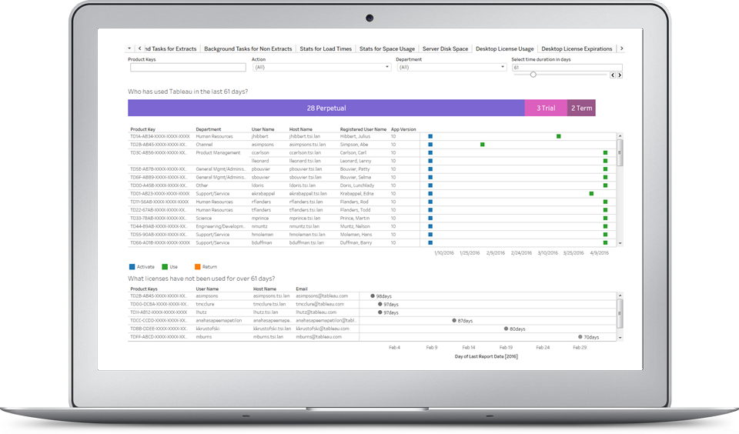Viewport: 739px width, 434px height.
Task: Click 'kkrustofski' user name cell
Action: pyautogui.click(x=207, y=329)
